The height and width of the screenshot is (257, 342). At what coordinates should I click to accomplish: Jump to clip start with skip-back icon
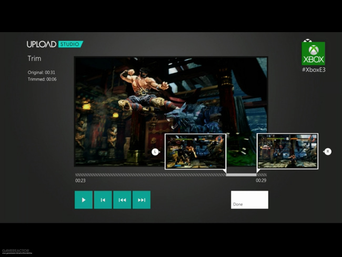pyautogui.click(x=103, y=200)
